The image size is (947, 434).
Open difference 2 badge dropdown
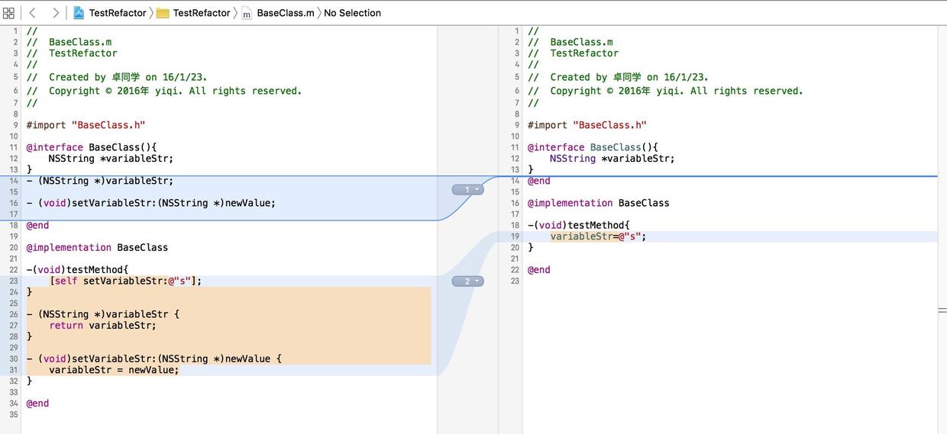[467, 281]
